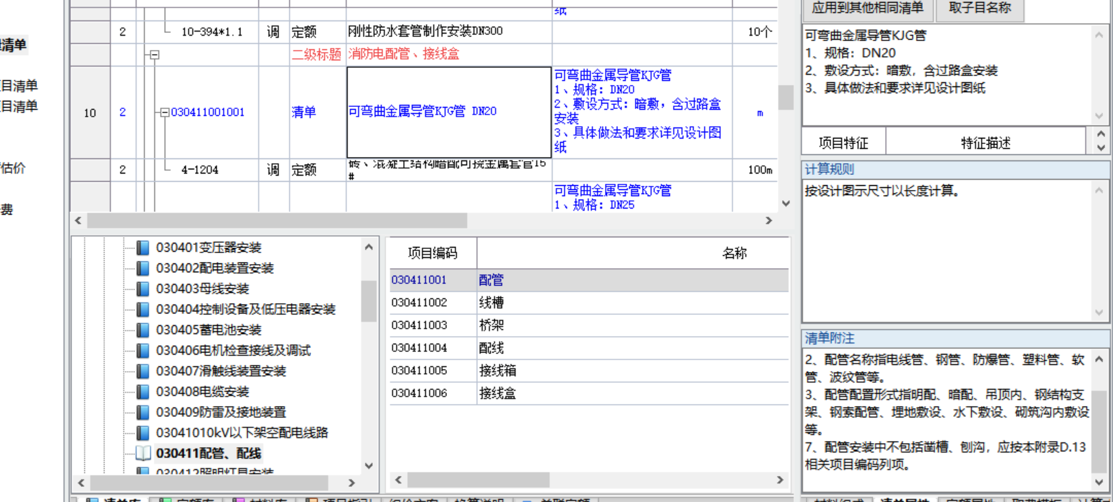Click upper table horizontal scrollbar left arrow
The height and width of the screenshot is (502, 1113).
coord(78,220)
